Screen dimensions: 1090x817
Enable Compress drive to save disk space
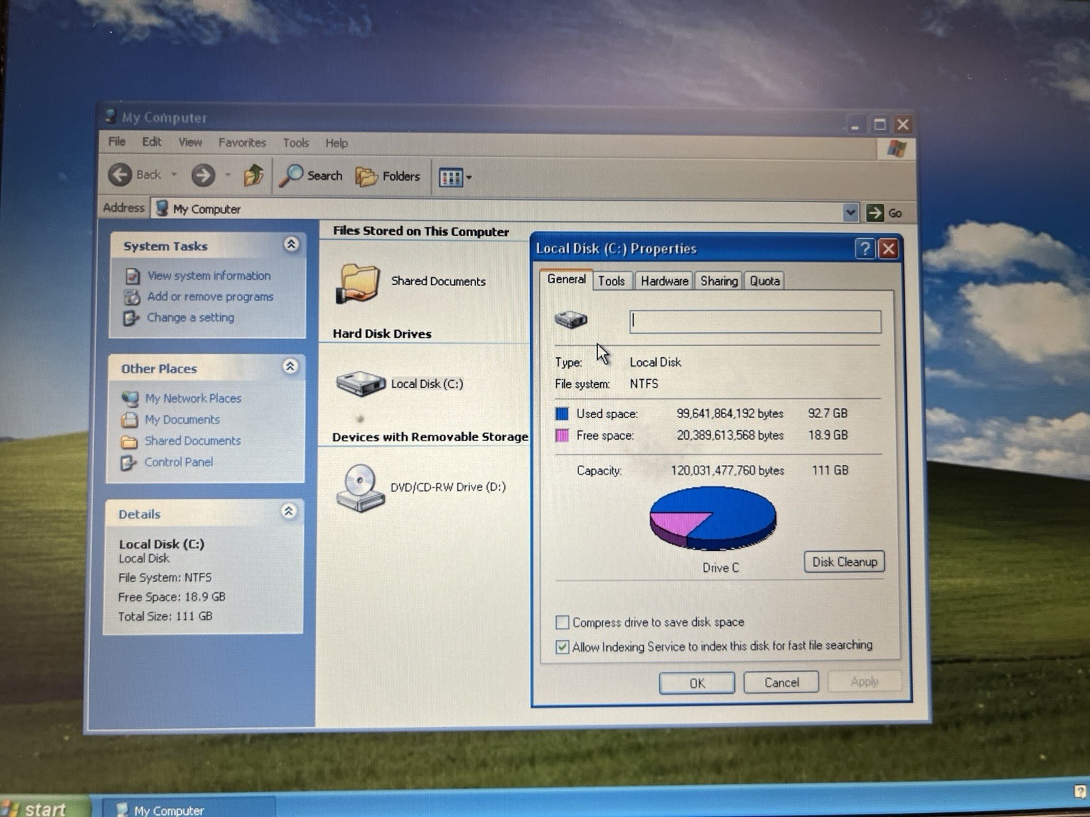pos(562,622)
